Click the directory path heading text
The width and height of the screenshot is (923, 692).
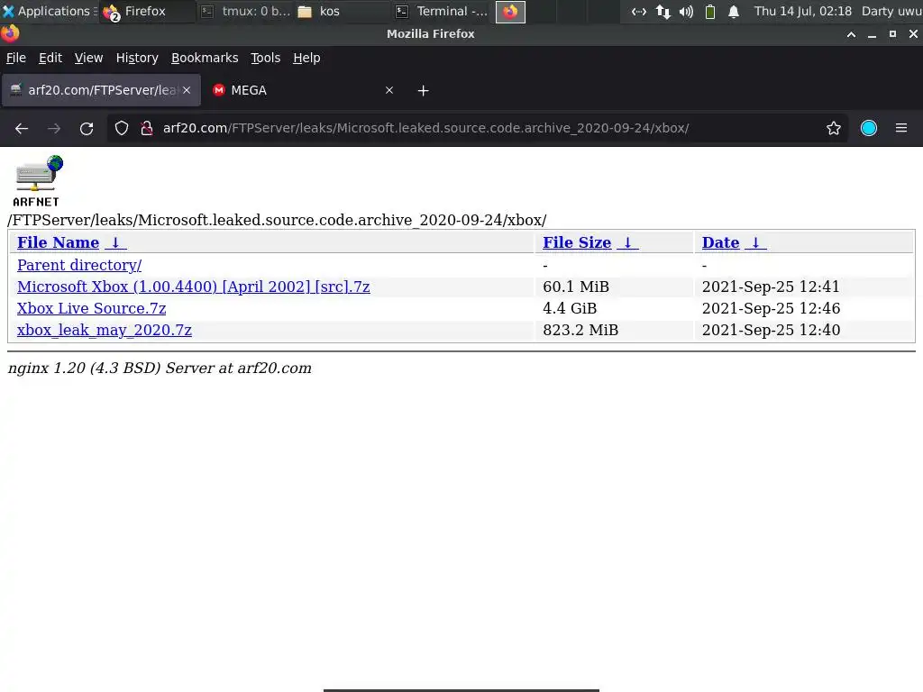[x=277, y=220]
